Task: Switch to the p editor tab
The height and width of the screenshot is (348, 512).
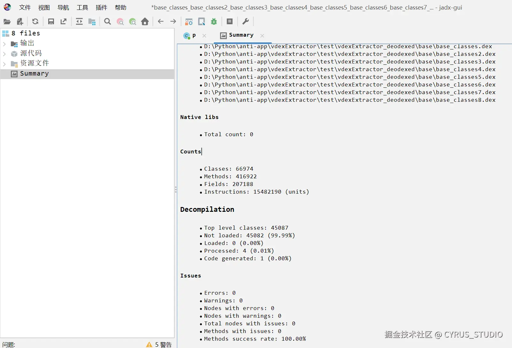Action: (x=190, y=35)
